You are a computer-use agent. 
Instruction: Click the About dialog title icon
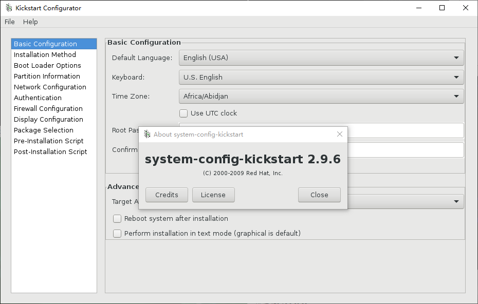click(147, 135)
